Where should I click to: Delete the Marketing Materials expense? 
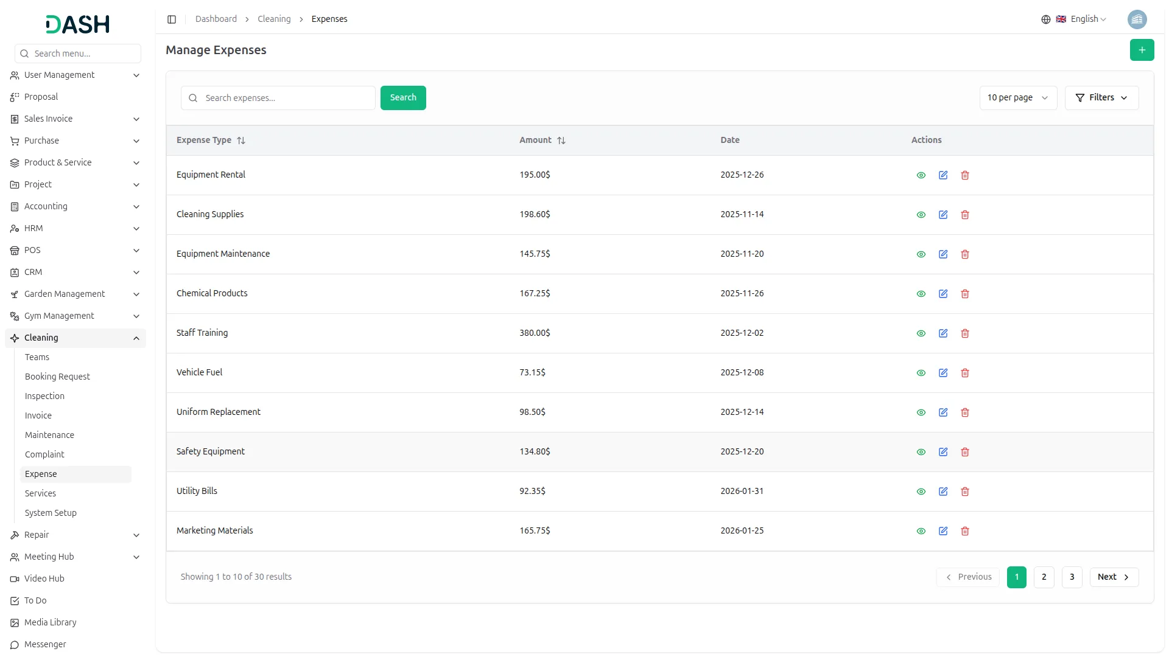(x=964, y=531)
